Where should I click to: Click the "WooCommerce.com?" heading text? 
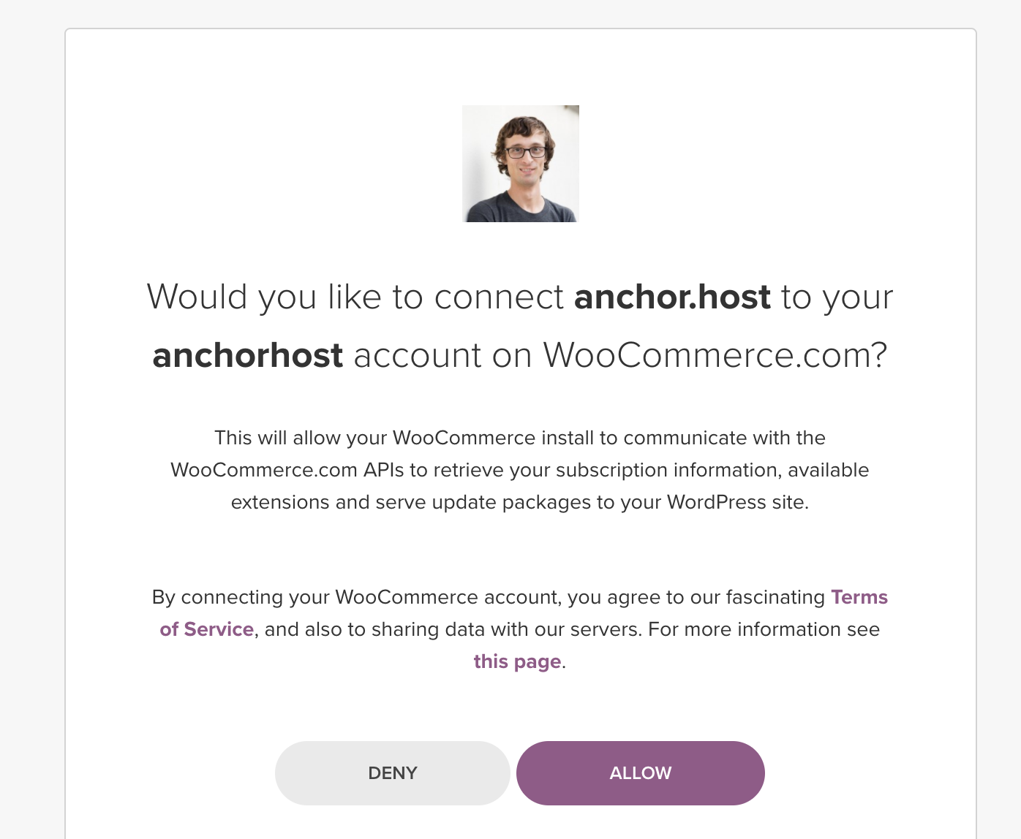pos(715,355)
